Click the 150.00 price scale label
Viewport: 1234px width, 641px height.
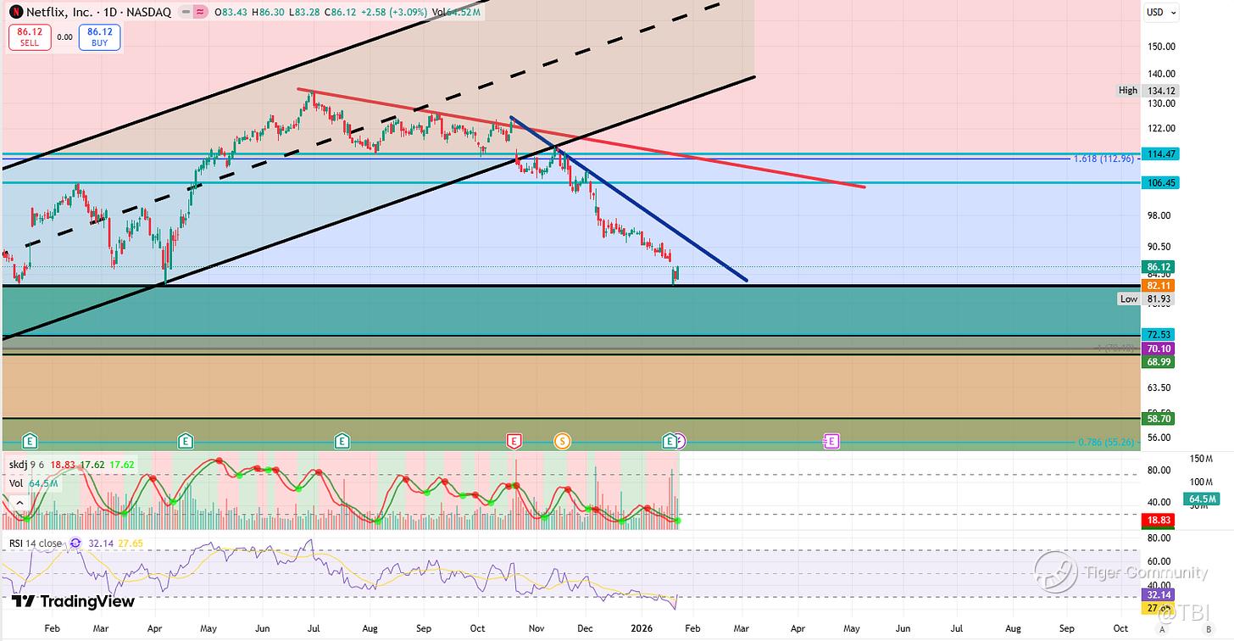pyautogui.click(x=1161, y=47)
